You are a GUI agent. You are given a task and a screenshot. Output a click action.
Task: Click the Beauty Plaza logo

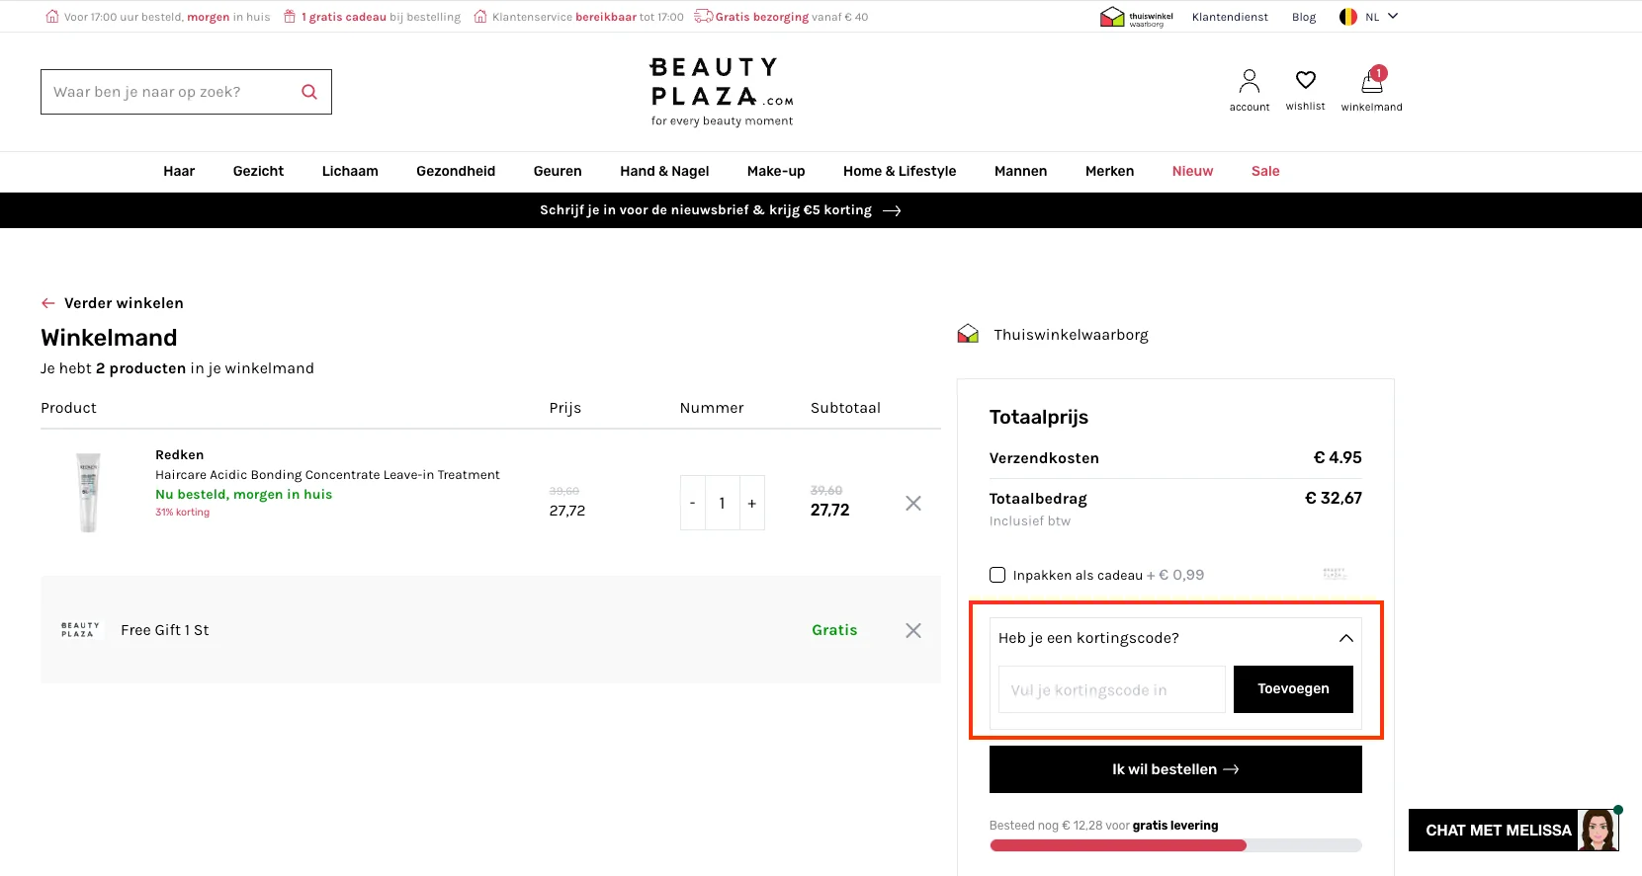click(x=722, y=92)
